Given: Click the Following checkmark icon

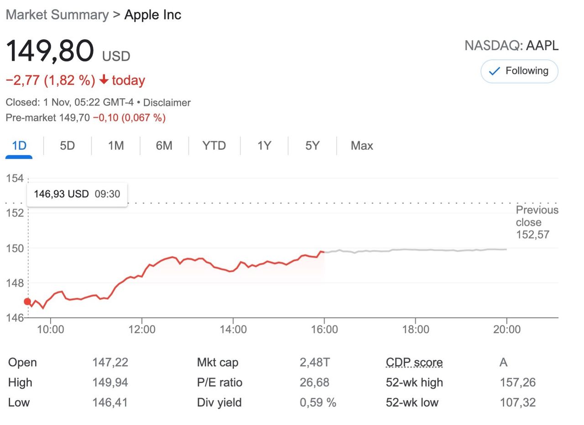Looking at the screenshot, I should click(x=494, y=71).
